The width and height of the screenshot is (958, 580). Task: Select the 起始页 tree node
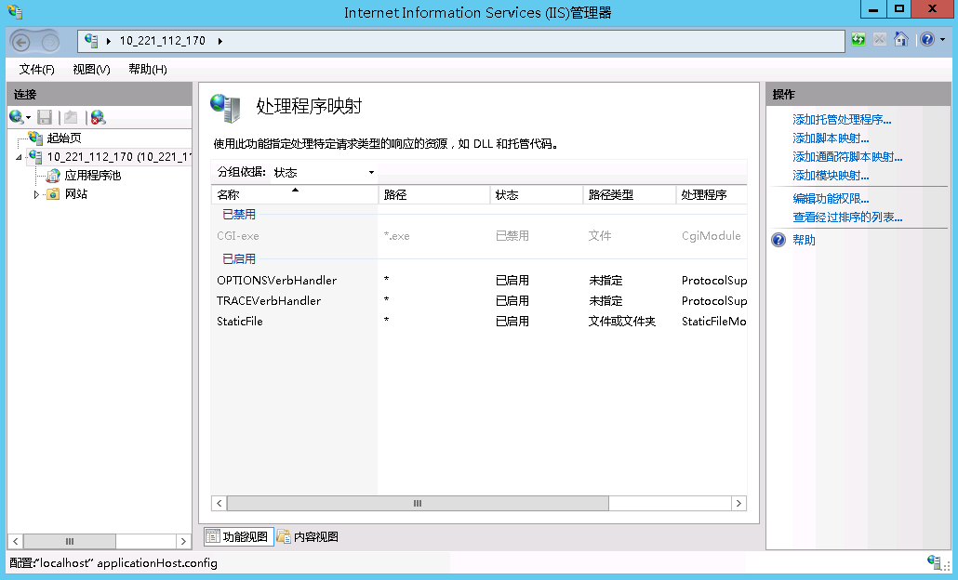click(64, 138)
